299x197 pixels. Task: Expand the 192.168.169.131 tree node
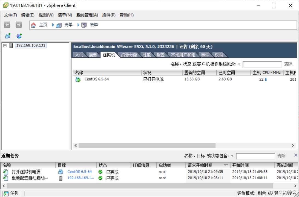5,45
